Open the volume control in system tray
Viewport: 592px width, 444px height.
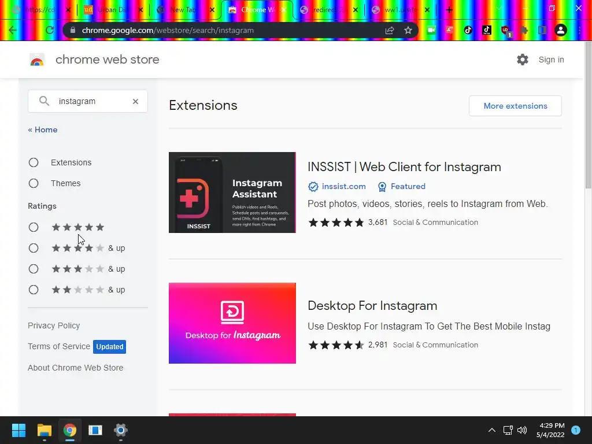tap(522, 430)
